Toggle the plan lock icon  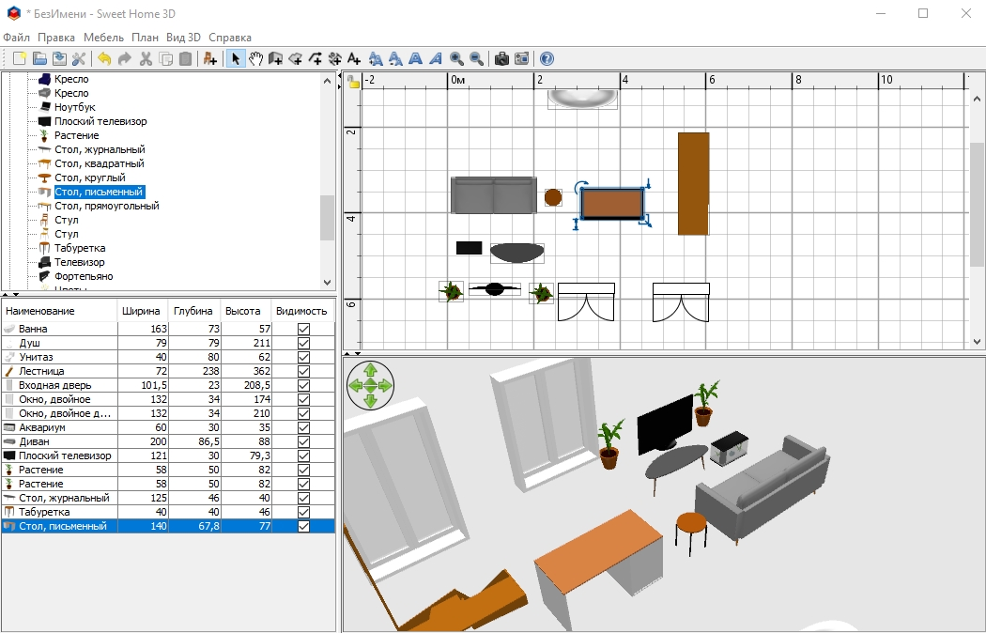click(353, 81)
